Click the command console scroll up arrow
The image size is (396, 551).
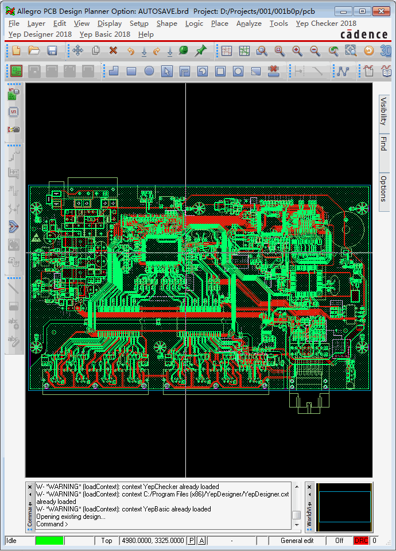tap(297, 487)
